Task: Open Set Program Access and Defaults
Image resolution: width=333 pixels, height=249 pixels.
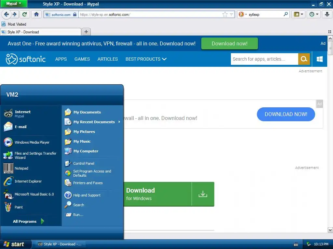Action: pos(93,173)
